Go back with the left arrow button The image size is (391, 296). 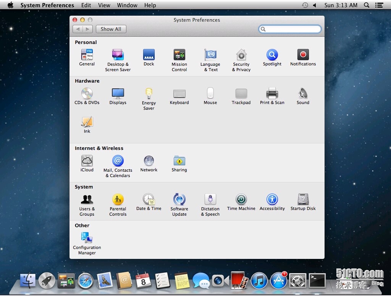[78, 29]
